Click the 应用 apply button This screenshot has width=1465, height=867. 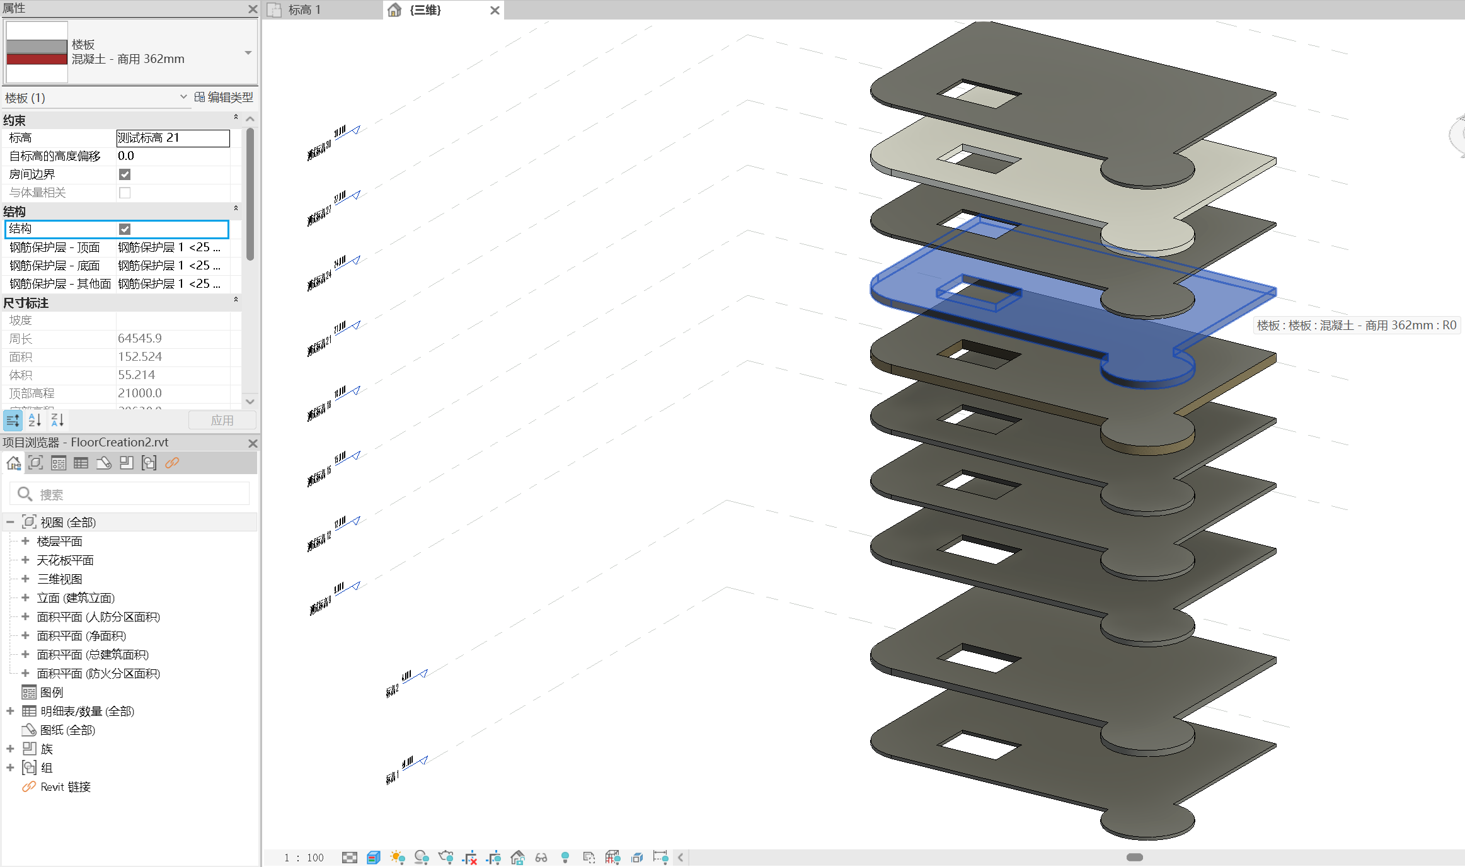point(222,420)
